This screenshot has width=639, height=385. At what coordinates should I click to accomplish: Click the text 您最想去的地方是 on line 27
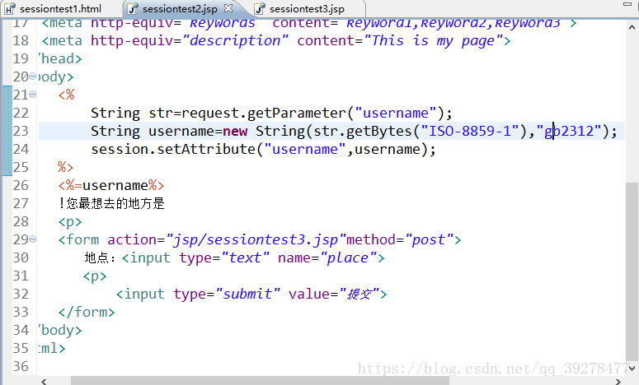115,203
